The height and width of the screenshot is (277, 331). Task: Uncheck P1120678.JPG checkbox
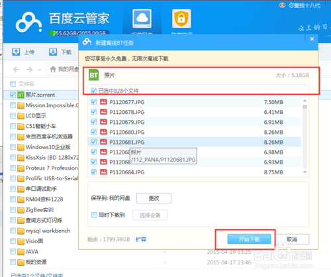tap(93, 112)
